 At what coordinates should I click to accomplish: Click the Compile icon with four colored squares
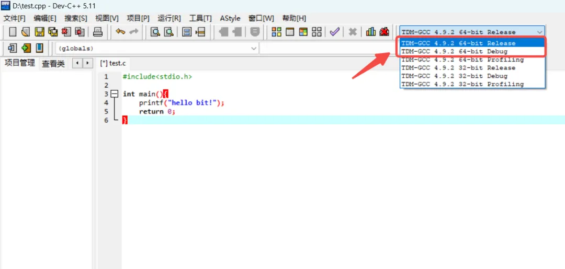tap(276, 32)
